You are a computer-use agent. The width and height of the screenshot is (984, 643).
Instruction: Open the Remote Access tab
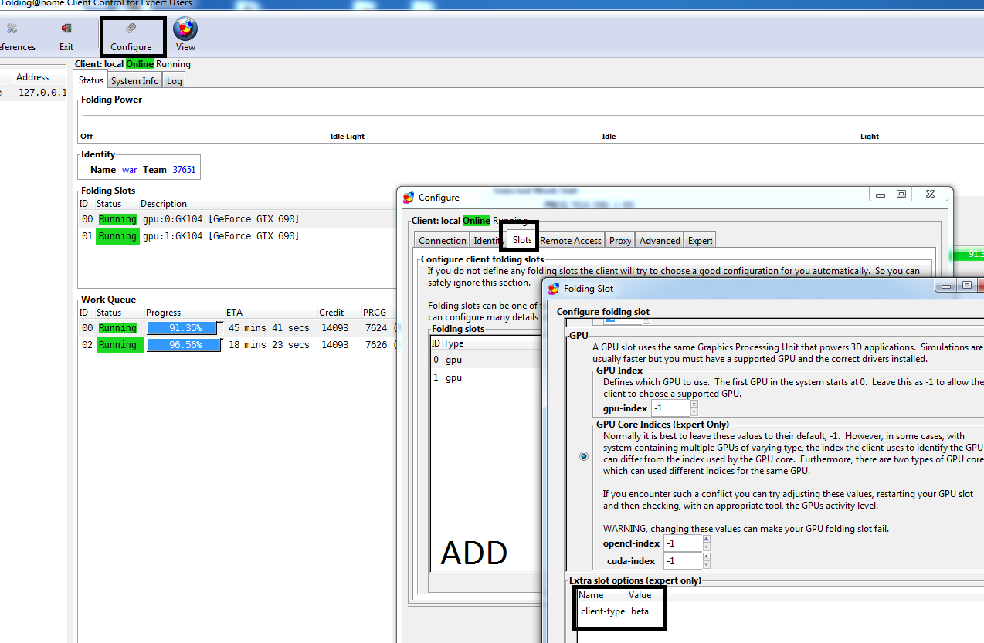[571, 241]
